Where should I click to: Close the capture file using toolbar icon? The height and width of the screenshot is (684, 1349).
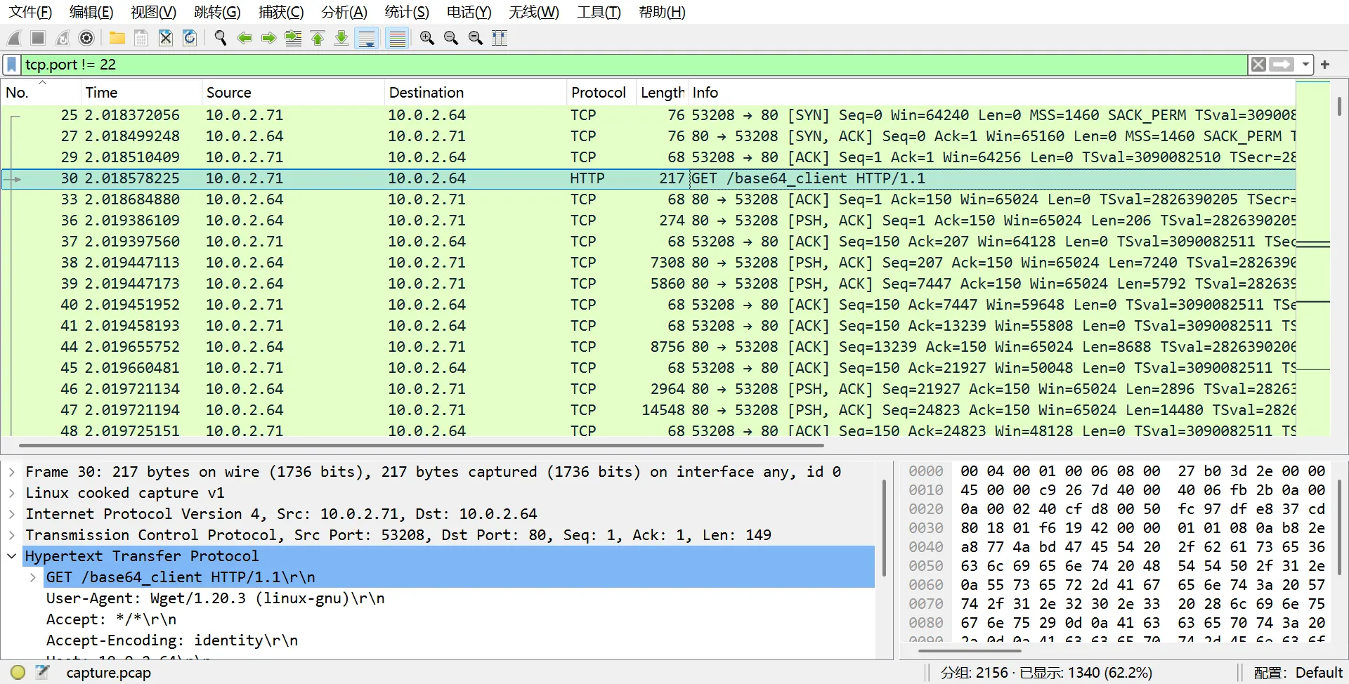tap(165, 38)
